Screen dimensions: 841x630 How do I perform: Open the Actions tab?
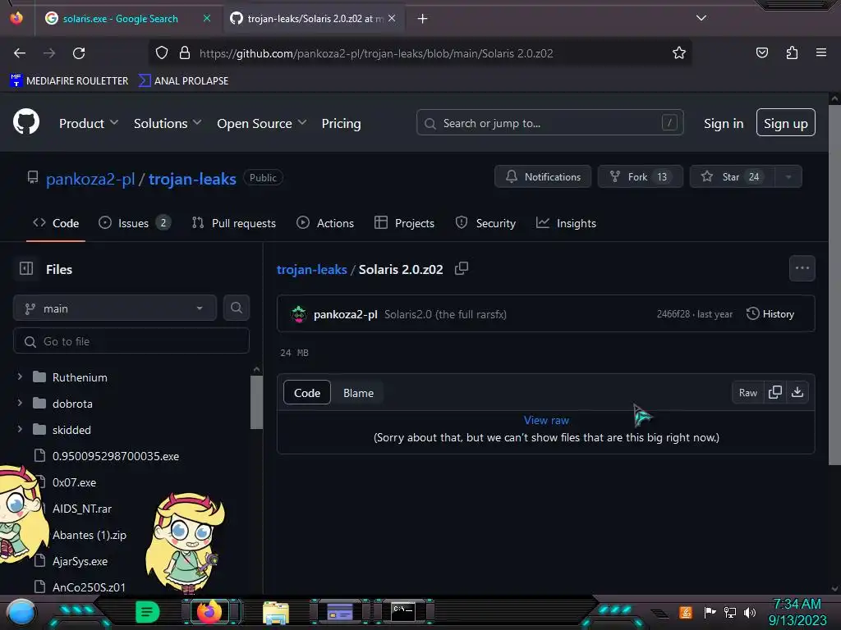point(325,223)
